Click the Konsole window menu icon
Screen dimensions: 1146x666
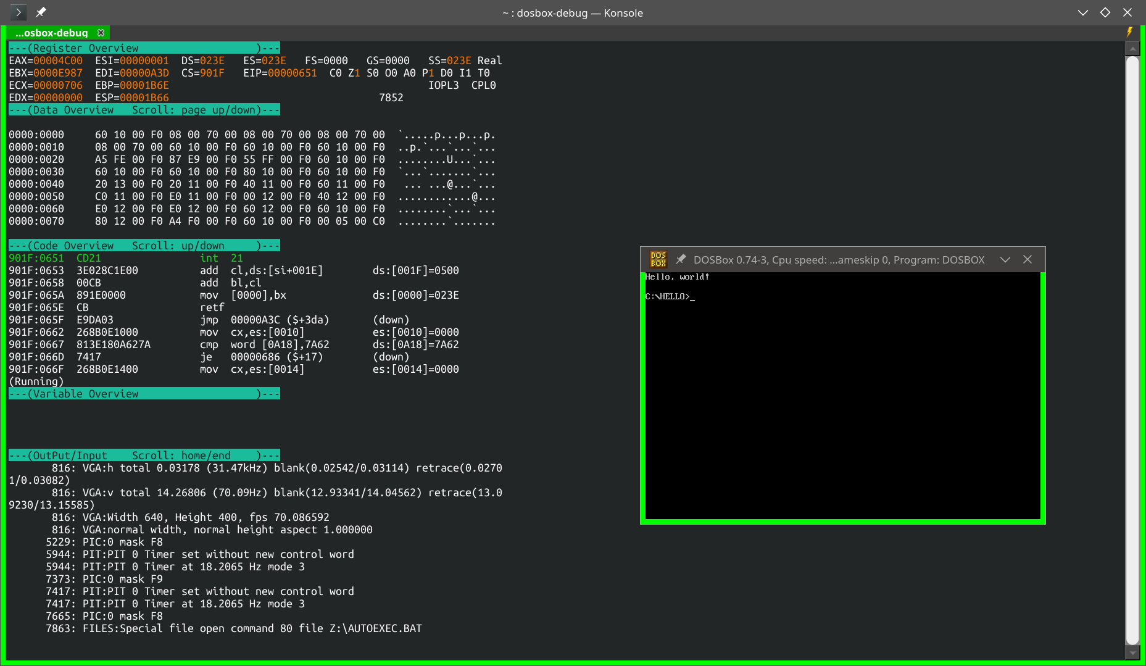click(x=18, y=12)
